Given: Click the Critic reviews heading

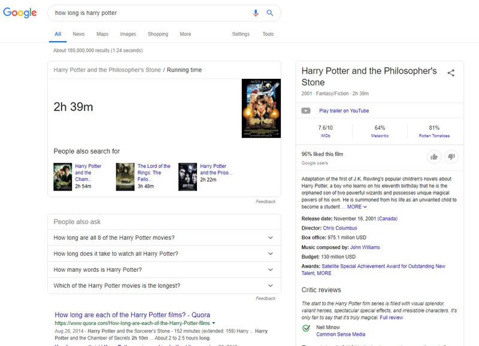Looking at the screenshot, I should [321, 290].
